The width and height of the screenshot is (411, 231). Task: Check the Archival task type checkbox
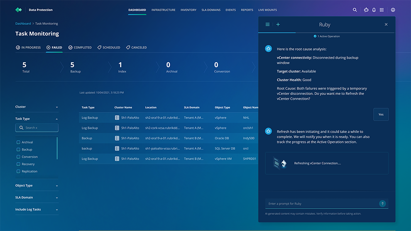(18, 142)
